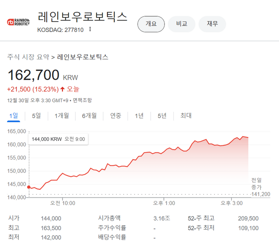The image size is (279, 244).
Task: Follow the 주식 시장 요약 breadcrumb link
Action: coord(28,57)
